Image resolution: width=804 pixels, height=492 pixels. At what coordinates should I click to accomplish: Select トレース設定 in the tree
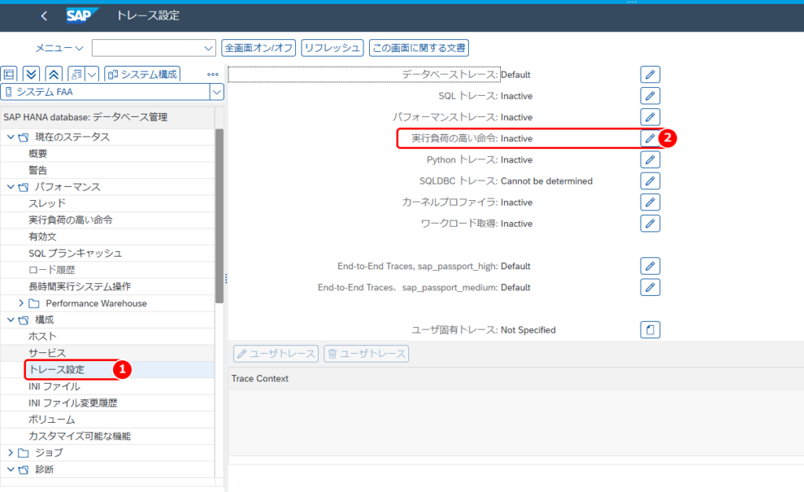pos(57,370)
